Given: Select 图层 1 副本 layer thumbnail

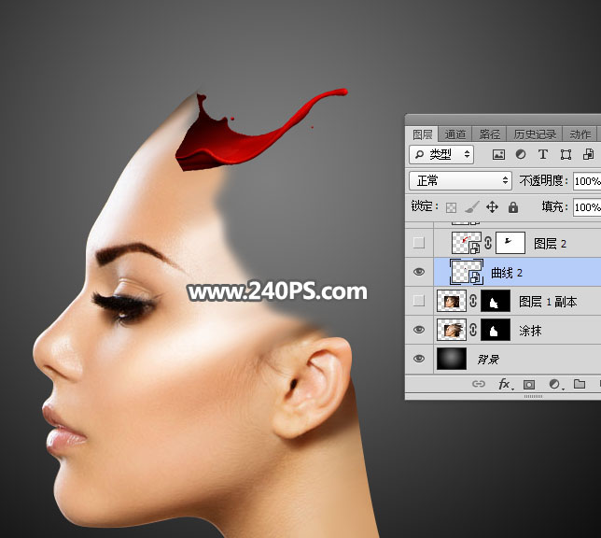Looking at the screenshot, I should click(452, 301).
